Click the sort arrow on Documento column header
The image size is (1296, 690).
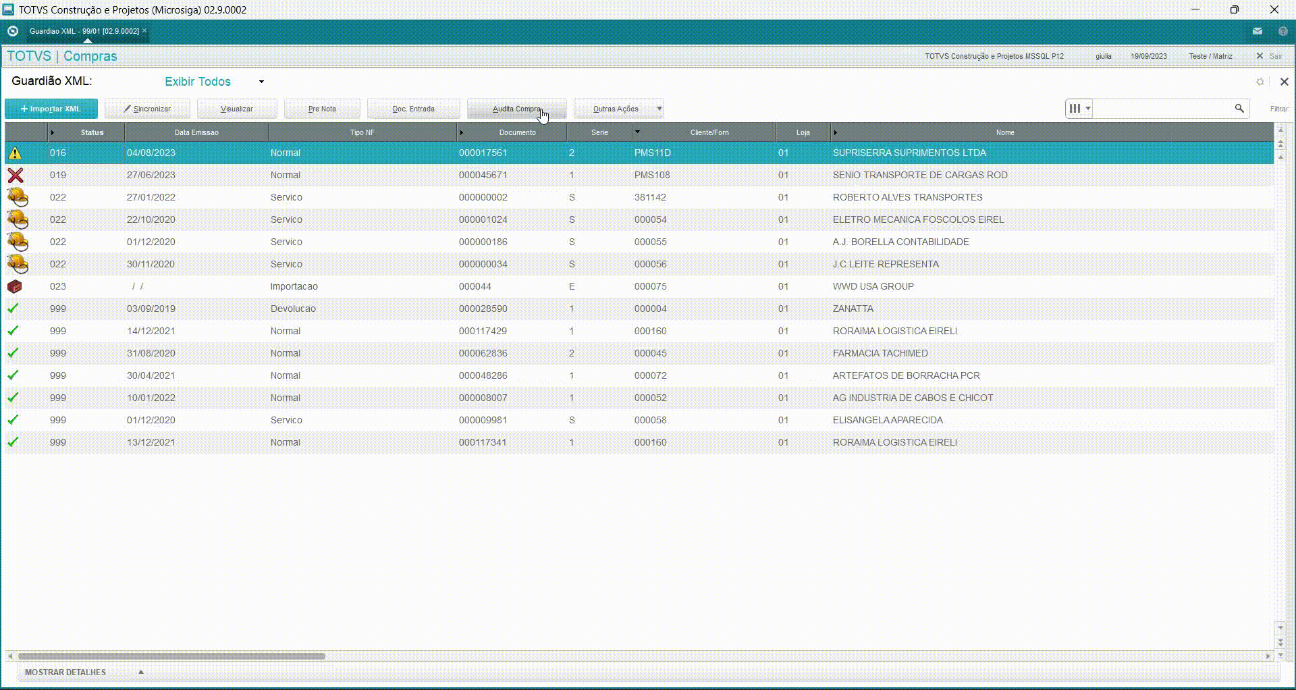pos(462,132)
